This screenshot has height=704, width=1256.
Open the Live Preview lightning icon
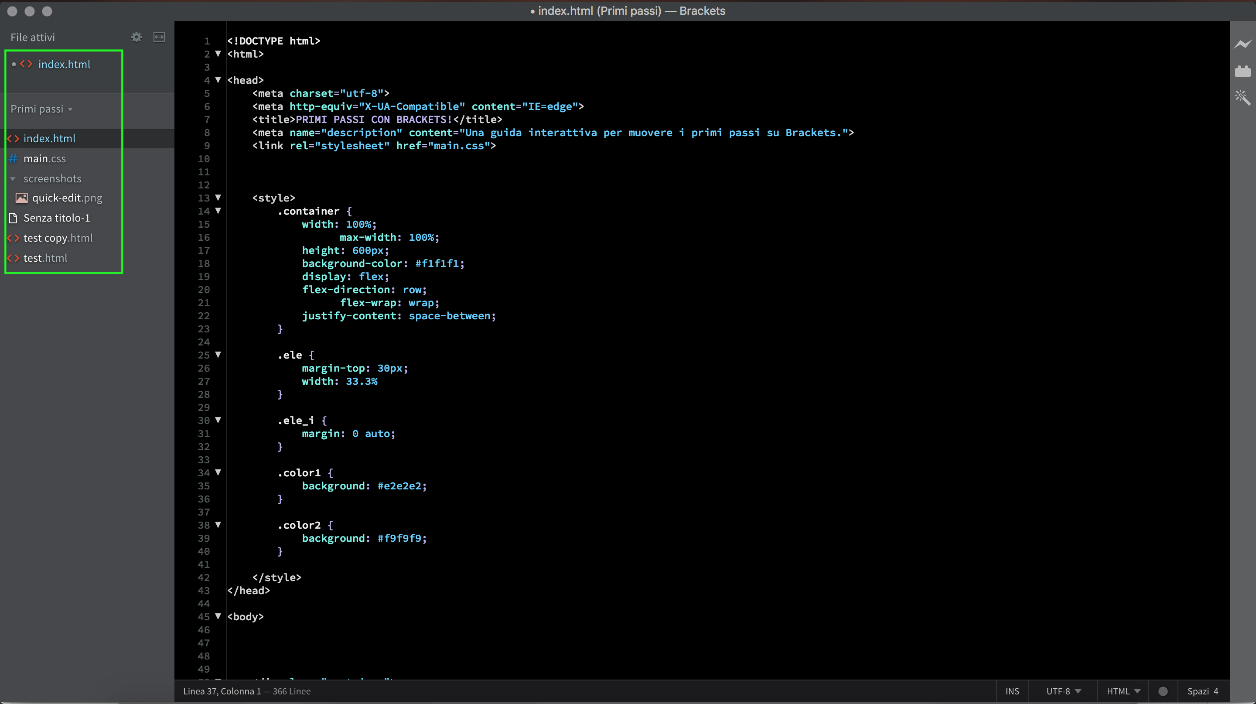click(1242, 44)
